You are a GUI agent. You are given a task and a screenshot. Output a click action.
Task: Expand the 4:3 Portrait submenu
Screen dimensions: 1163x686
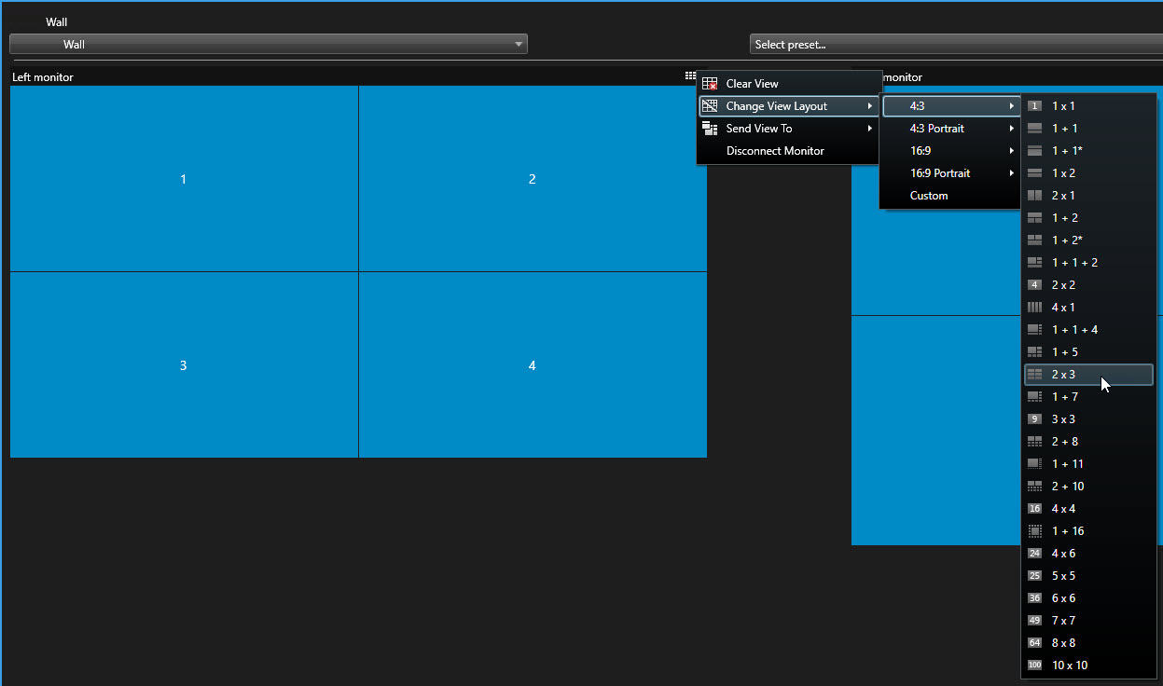[x=949, y=129]
